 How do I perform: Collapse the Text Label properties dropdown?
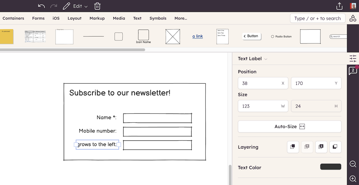point(266,59)
